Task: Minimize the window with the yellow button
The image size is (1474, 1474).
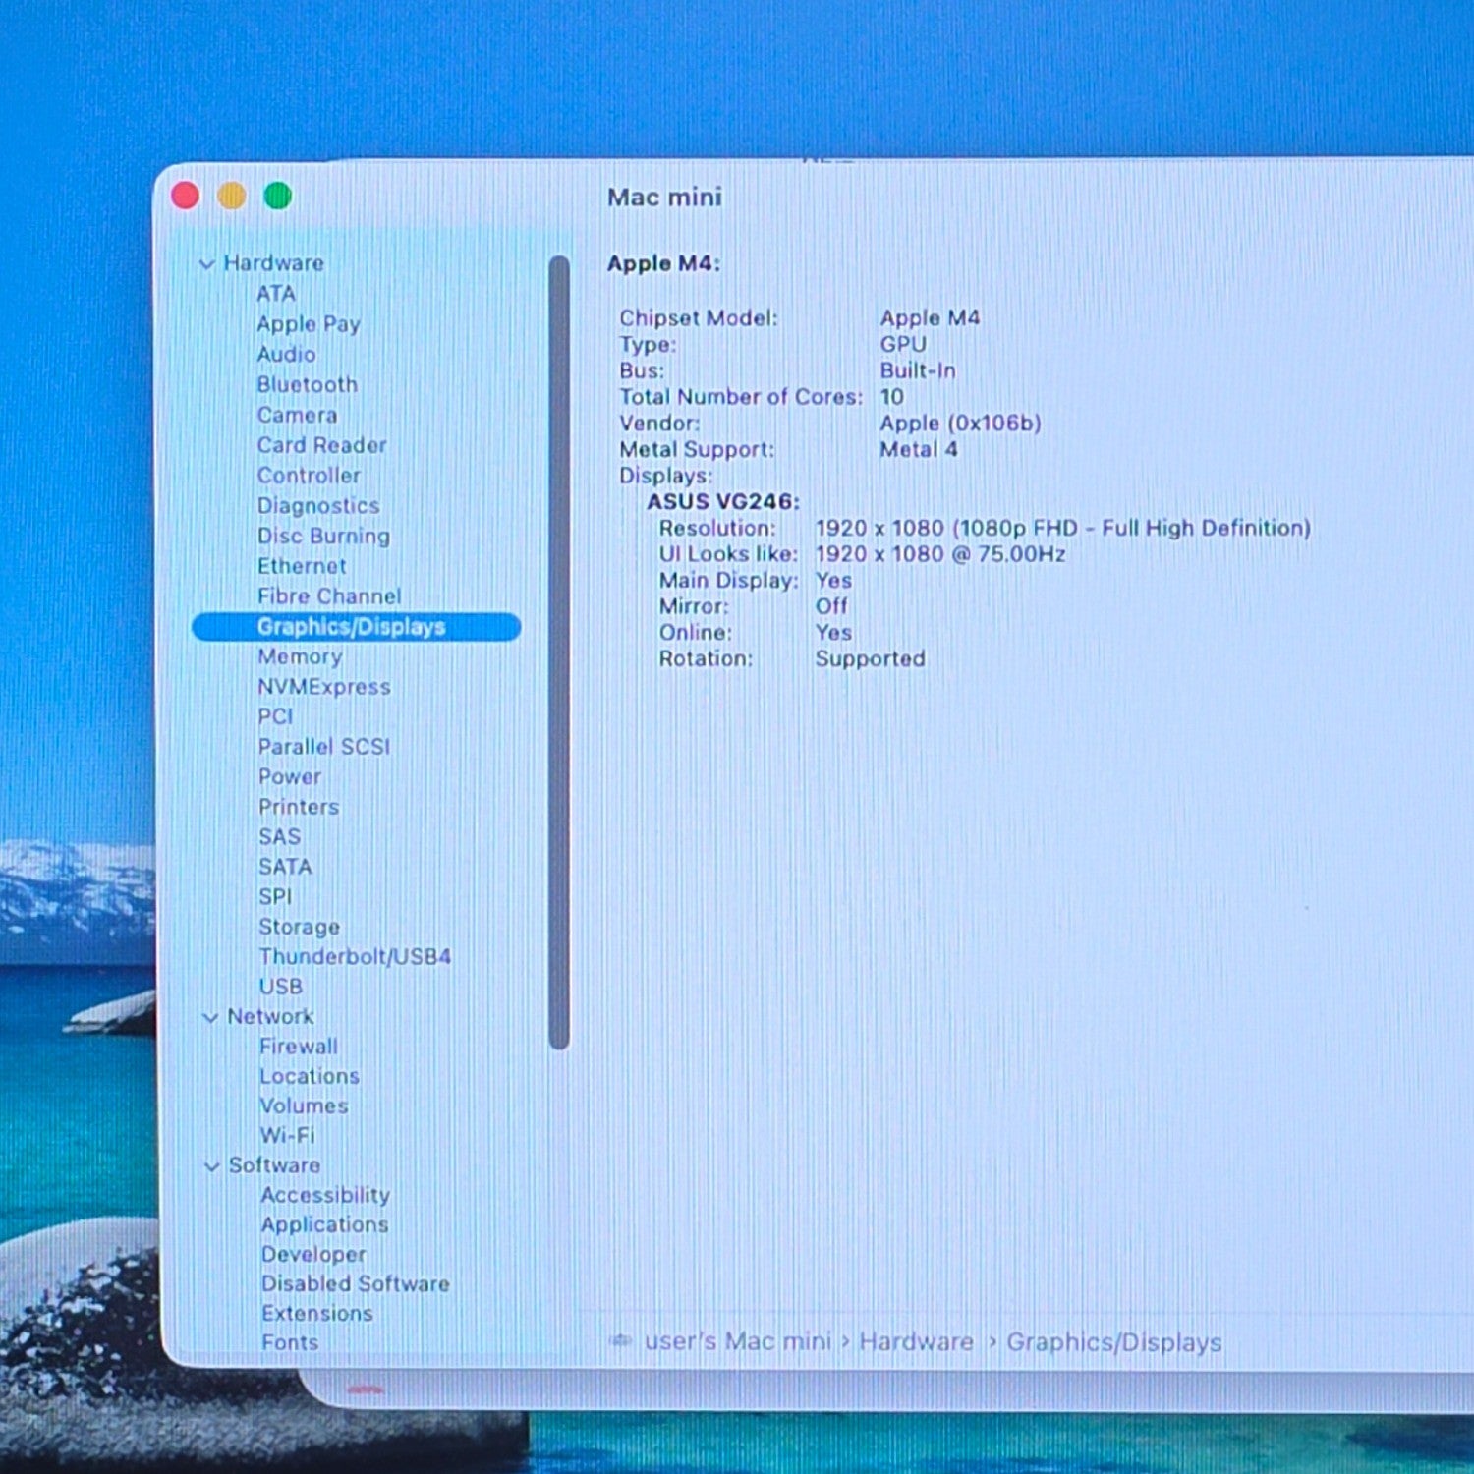Action: pos(231,196)
